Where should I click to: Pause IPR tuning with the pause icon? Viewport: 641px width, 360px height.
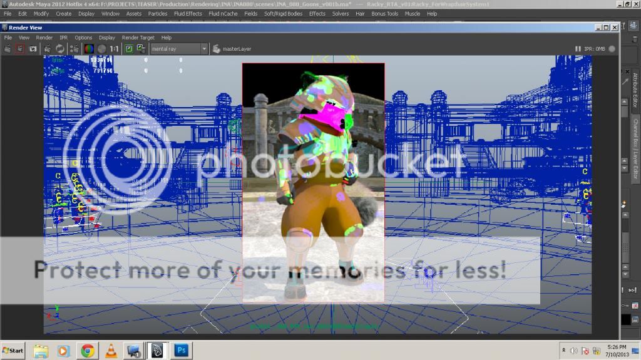578,49
